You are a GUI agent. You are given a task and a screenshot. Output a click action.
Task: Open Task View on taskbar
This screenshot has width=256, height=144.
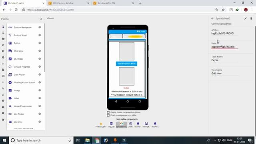[78, 140]
